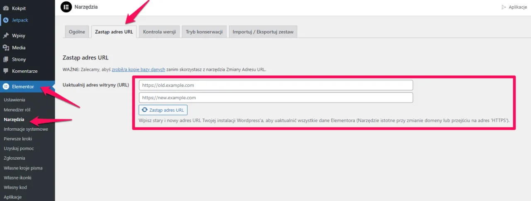This screenshot has width=531, height=201.
Task: Click the Media library icon
Action: point(6,48)
